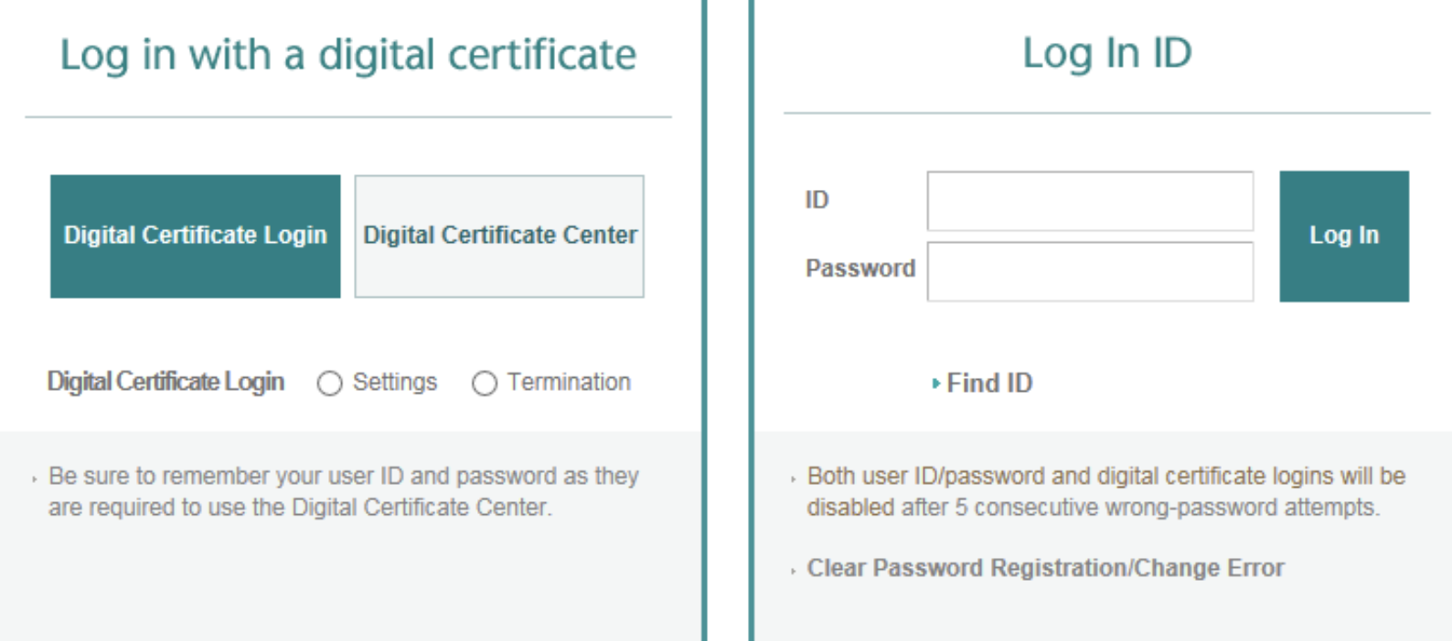Click the Password field label

(x=859, y=268)
